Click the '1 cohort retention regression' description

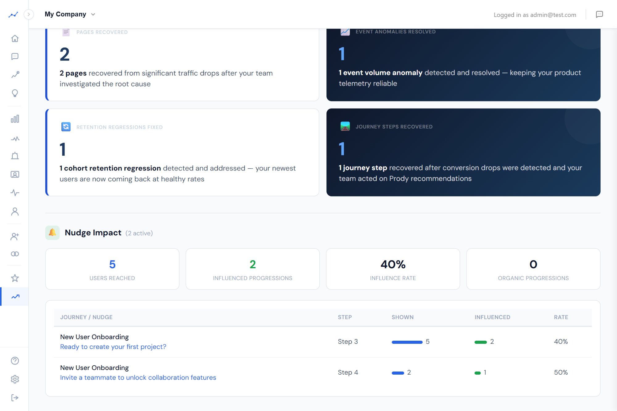[177, 174]
